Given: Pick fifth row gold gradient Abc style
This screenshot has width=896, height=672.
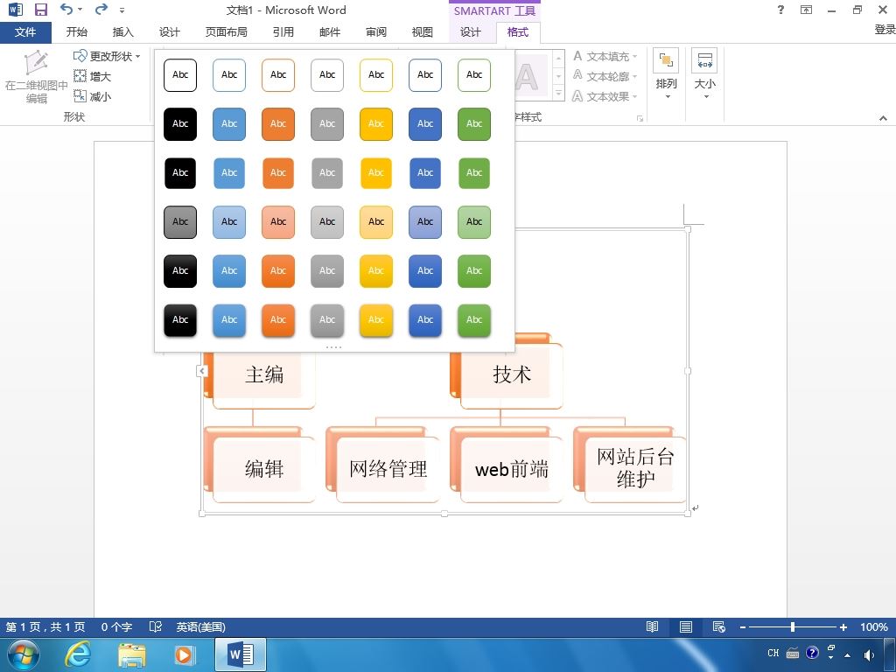Looking at the screenshot, I should [x=376, y=271].
